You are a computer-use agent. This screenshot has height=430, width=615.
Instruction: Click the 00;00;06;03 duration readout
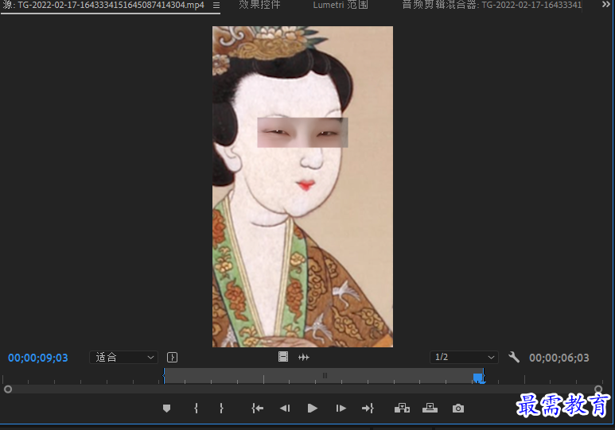[x=559, y=358]
